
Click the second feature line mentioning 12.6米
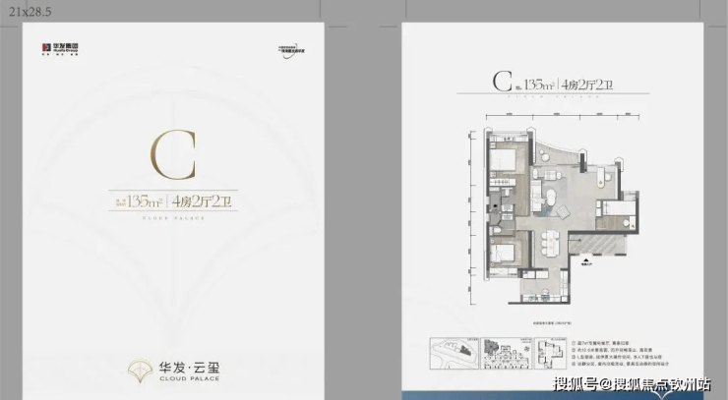pos(612,350)
